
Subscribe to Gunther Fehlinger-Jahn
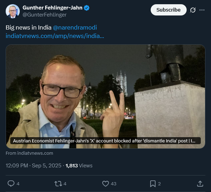(x=168, y=10)
